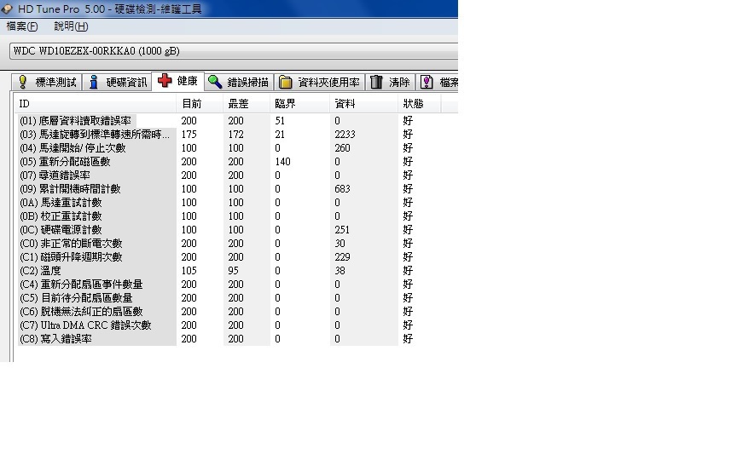
Task: Click 好 status in the 溫度 row
Action: (408, 270)
